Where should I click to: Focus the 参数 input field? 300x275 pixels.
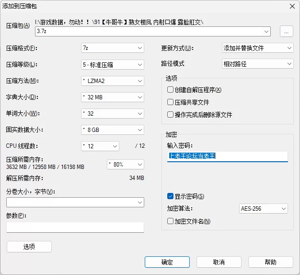pos(75,227)
